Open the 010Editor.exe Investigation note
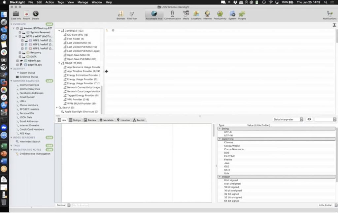The height and width of the screenshot is (213, 338). pos(35,154)
